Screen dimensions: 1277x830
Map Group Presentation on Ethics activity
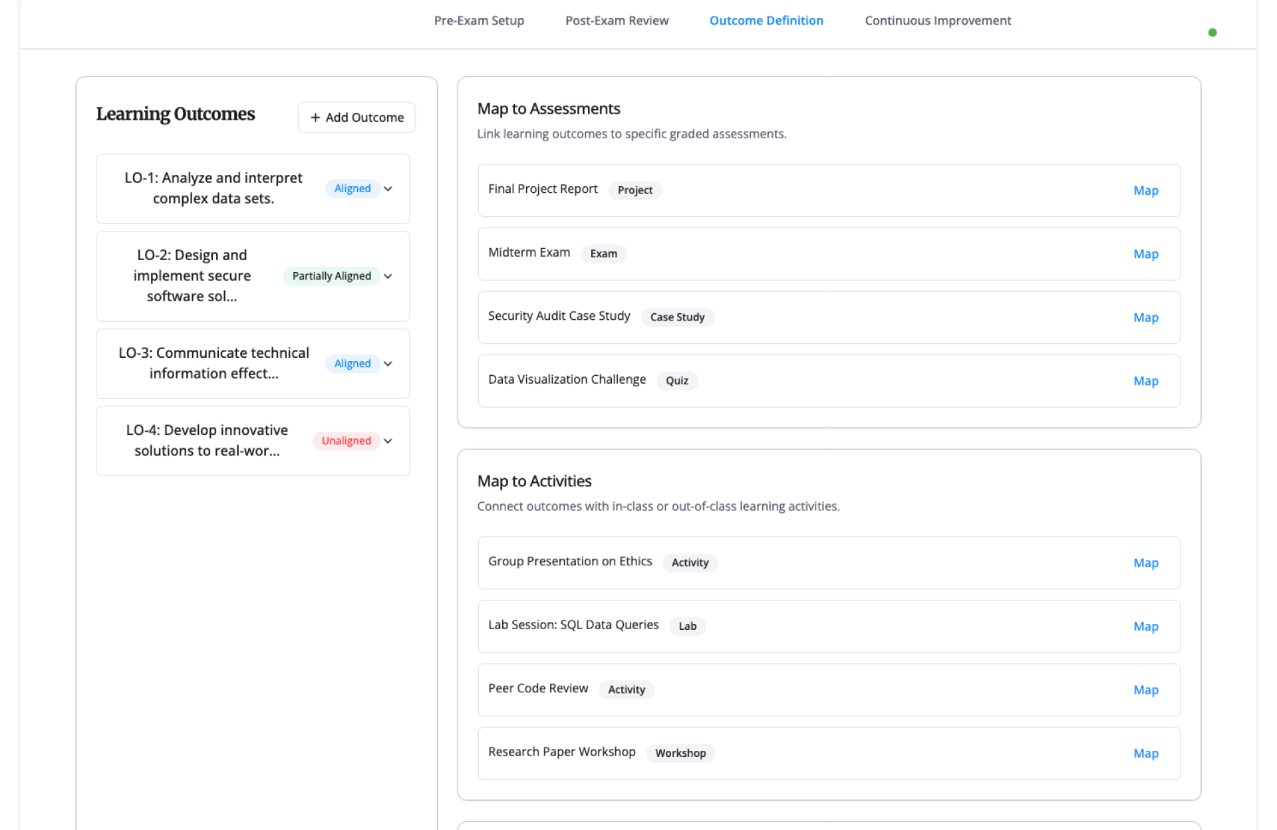pos(1145,563)
